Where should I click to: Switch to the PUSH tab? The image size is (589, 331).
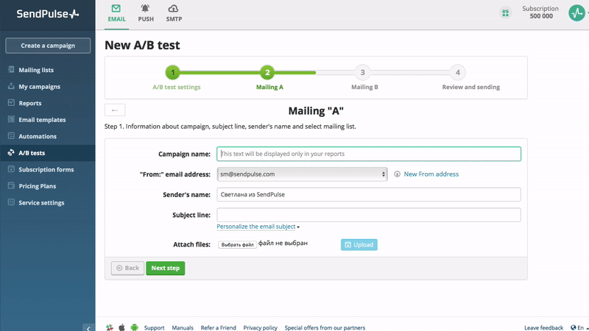(146, 14)
